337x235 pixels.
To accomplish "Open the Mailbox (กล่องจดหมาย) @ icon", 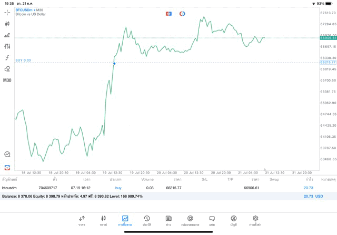I will click(x=190, y=218).
